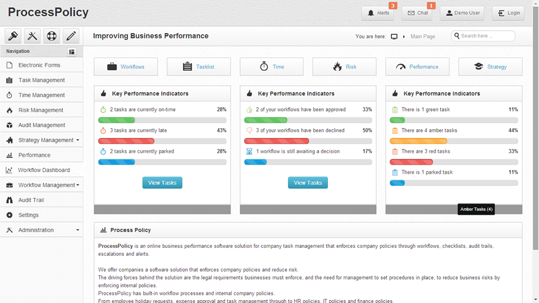Click the amber clipboard icon for amber tasks
This screenshot has width=539, height=303.
click(395, 131)
